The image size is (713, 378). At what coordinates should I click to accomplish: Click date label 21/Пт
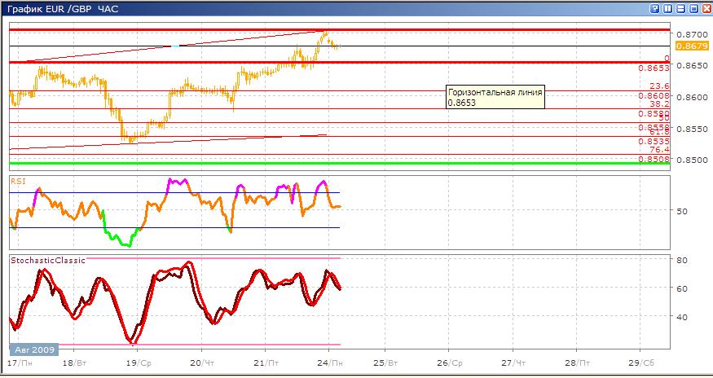pos(266,363)
